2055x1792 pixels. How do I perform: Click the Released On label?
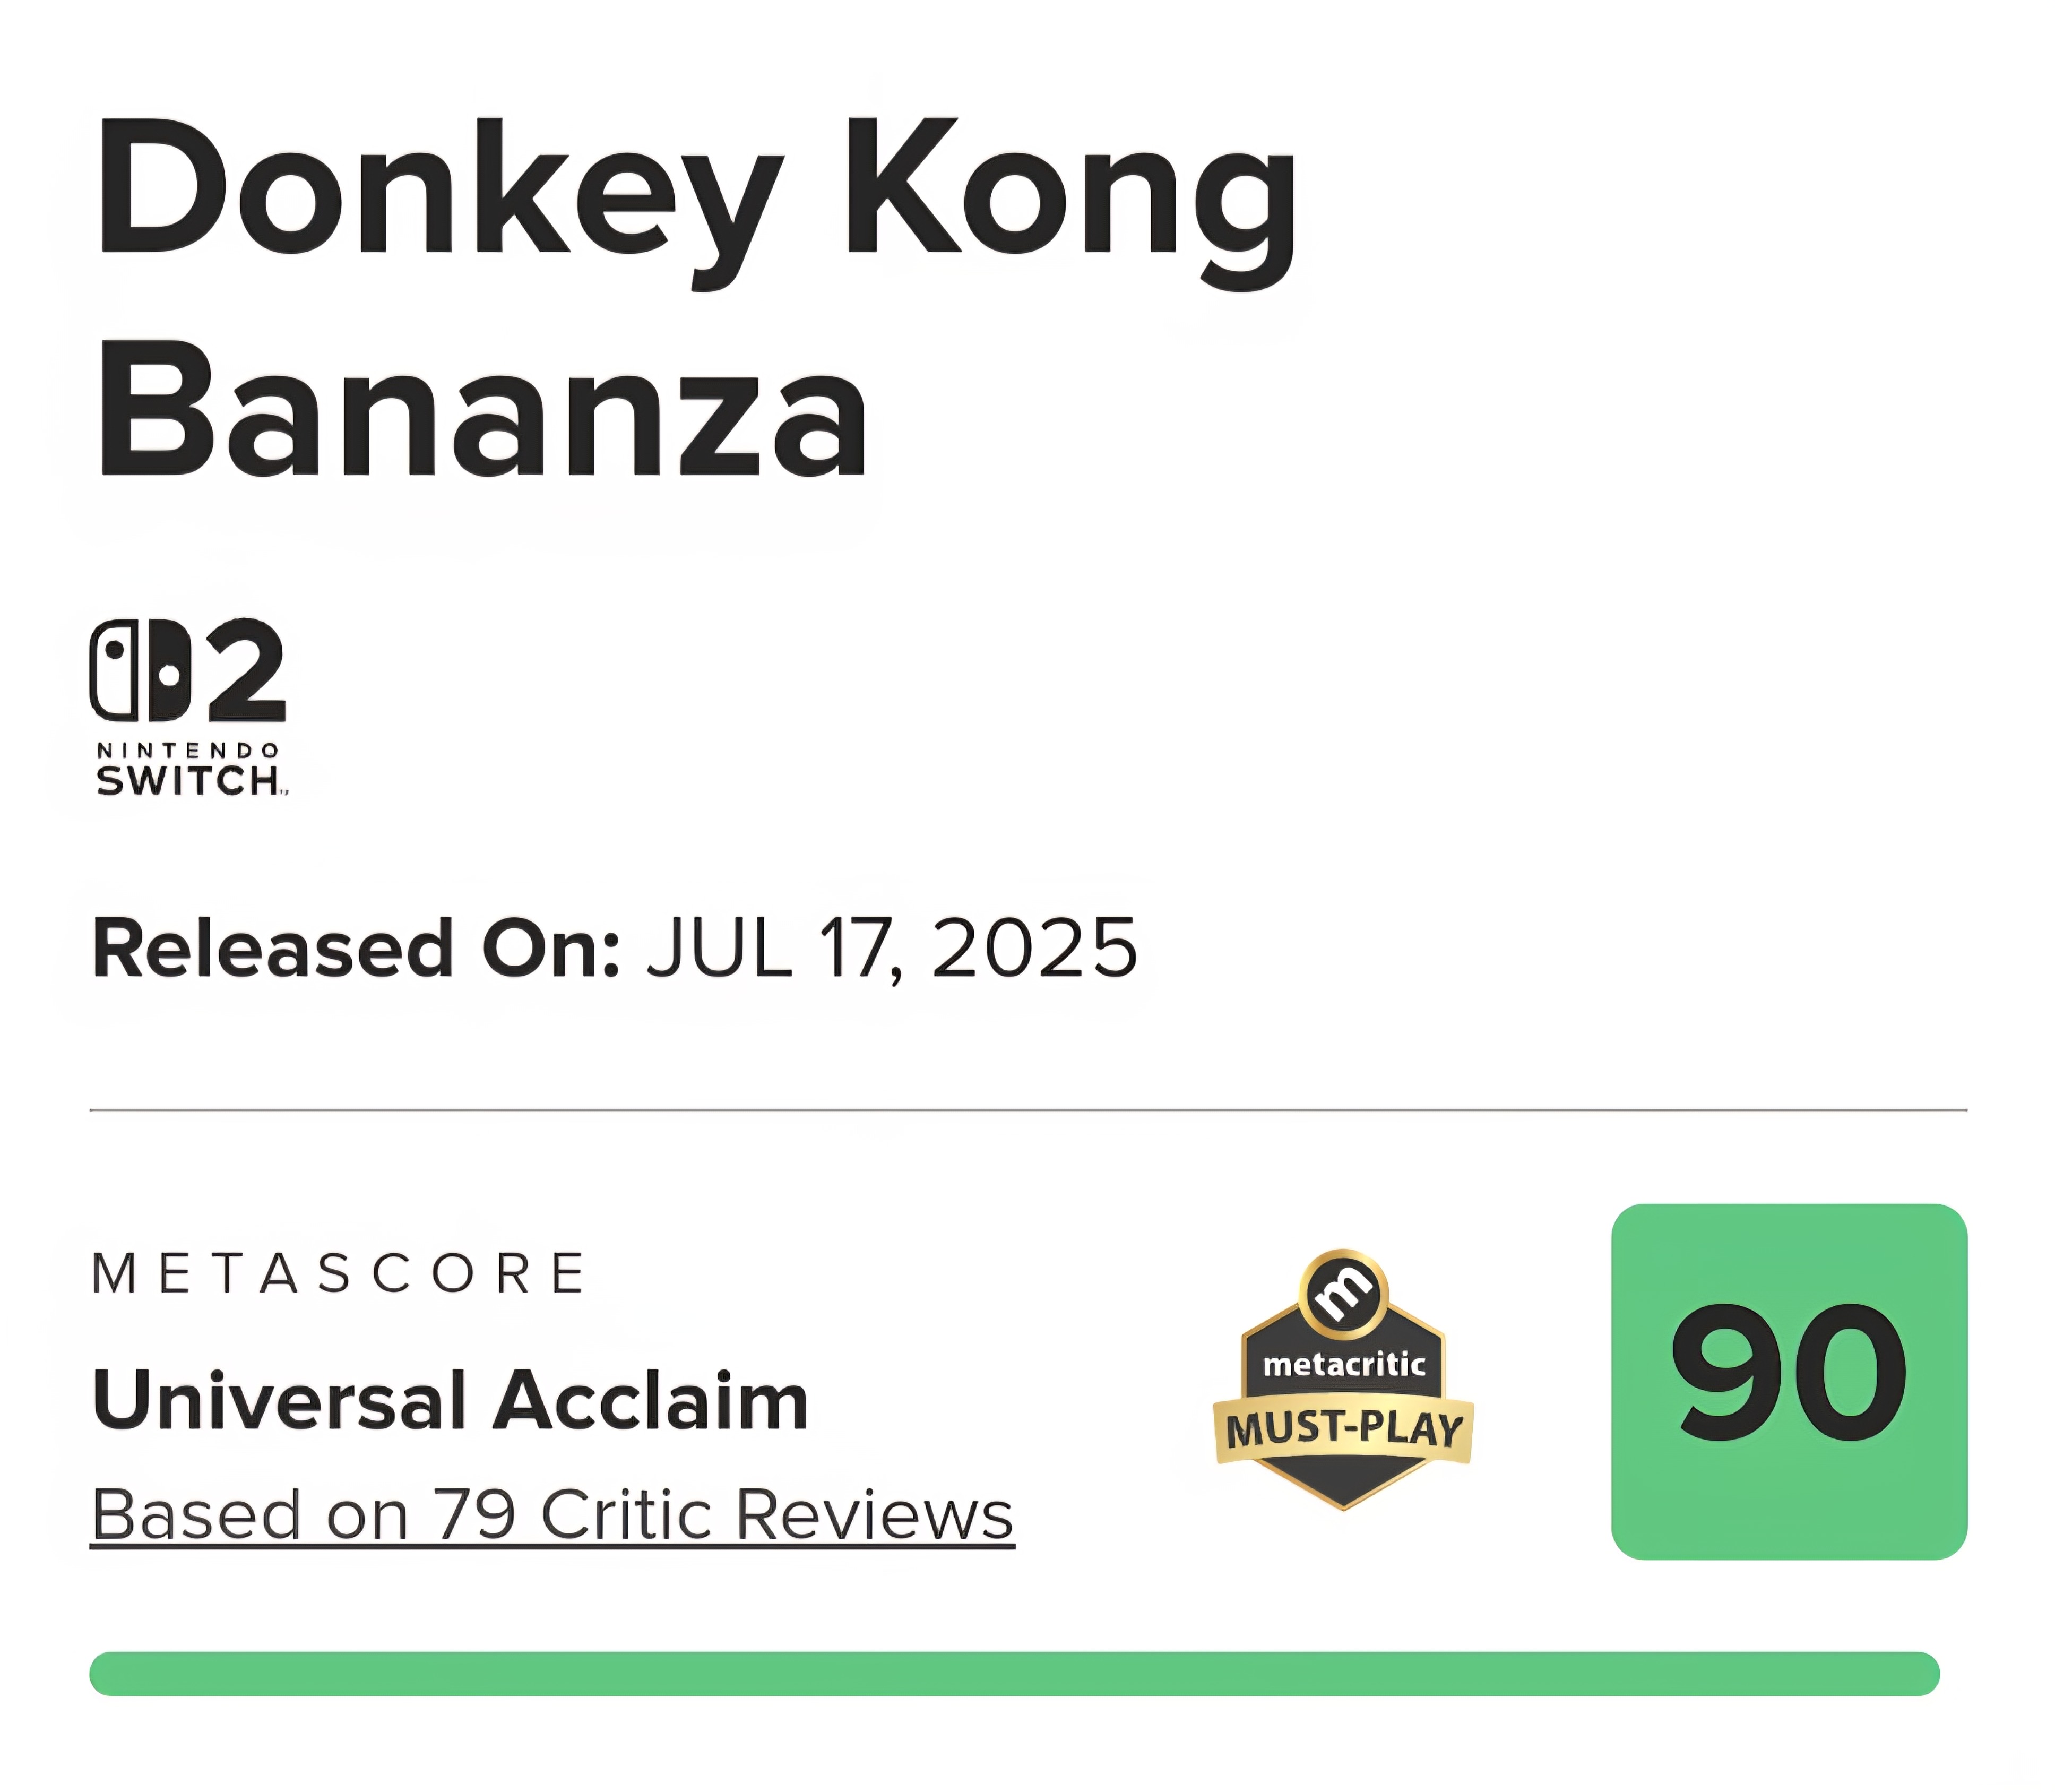(356, 948)
